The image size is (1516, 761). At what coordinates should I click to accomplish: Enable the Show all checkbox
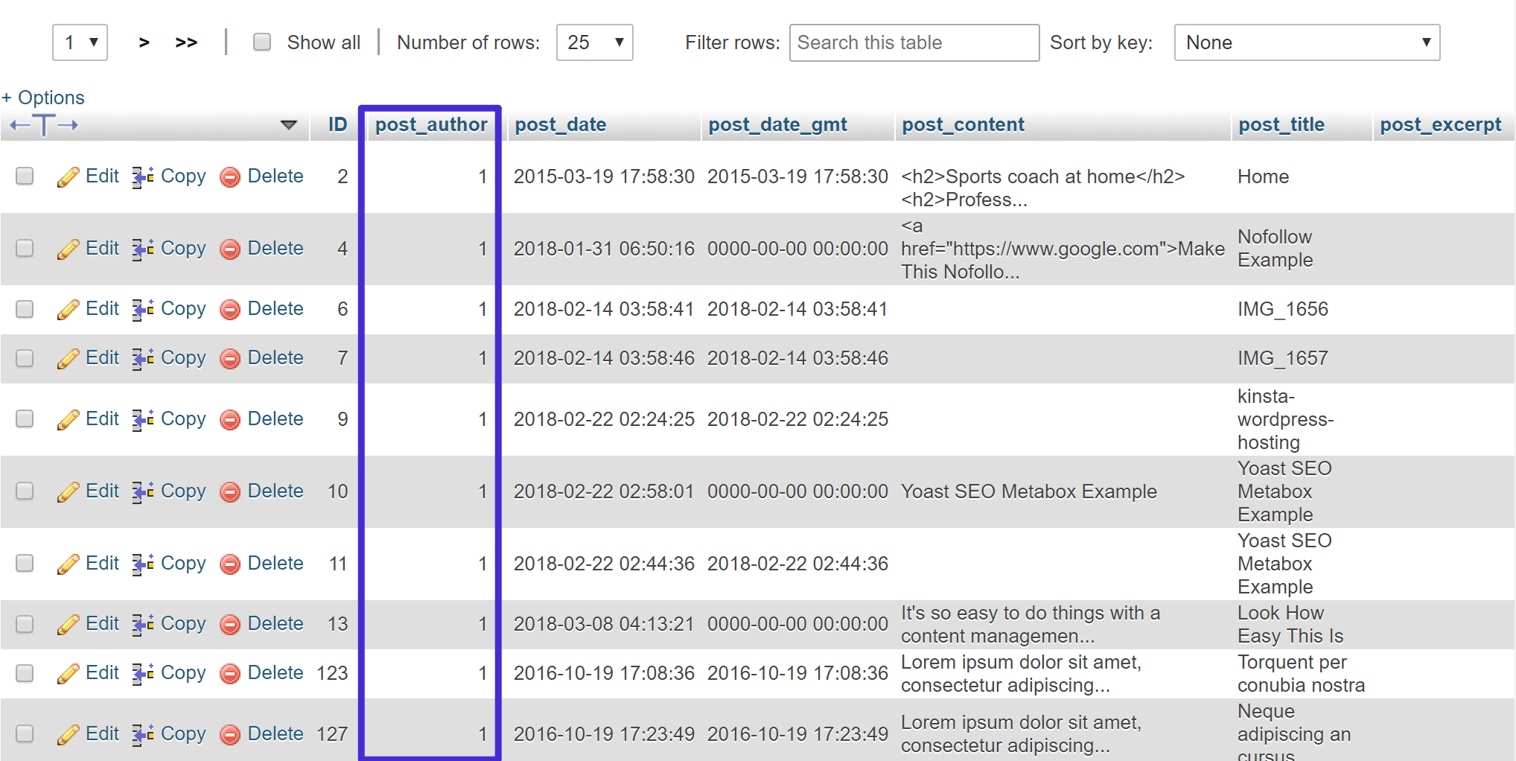coord(262,42)
